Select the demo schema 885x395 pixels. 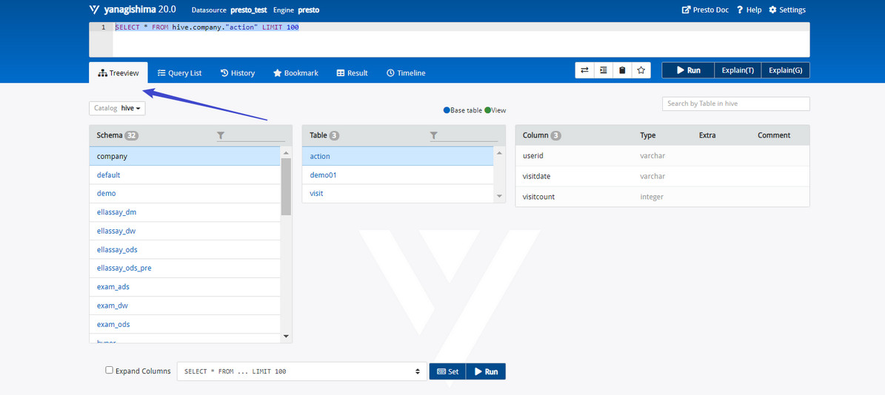pos(184,193)
